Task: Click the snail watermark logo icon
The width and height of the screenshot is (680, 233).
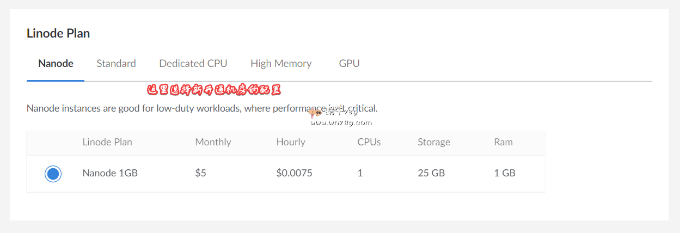Action: click(x=315, y=113)
